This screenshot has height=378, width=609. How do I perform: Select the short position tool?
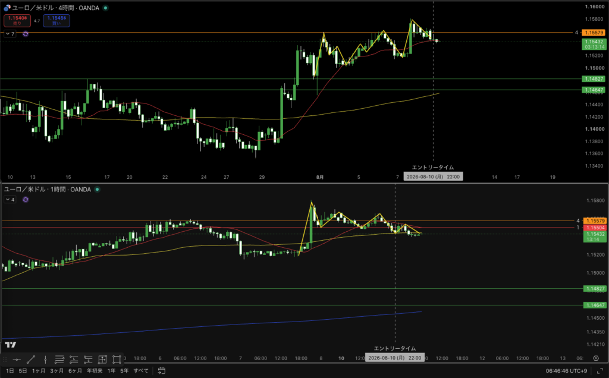coord(88,360)
